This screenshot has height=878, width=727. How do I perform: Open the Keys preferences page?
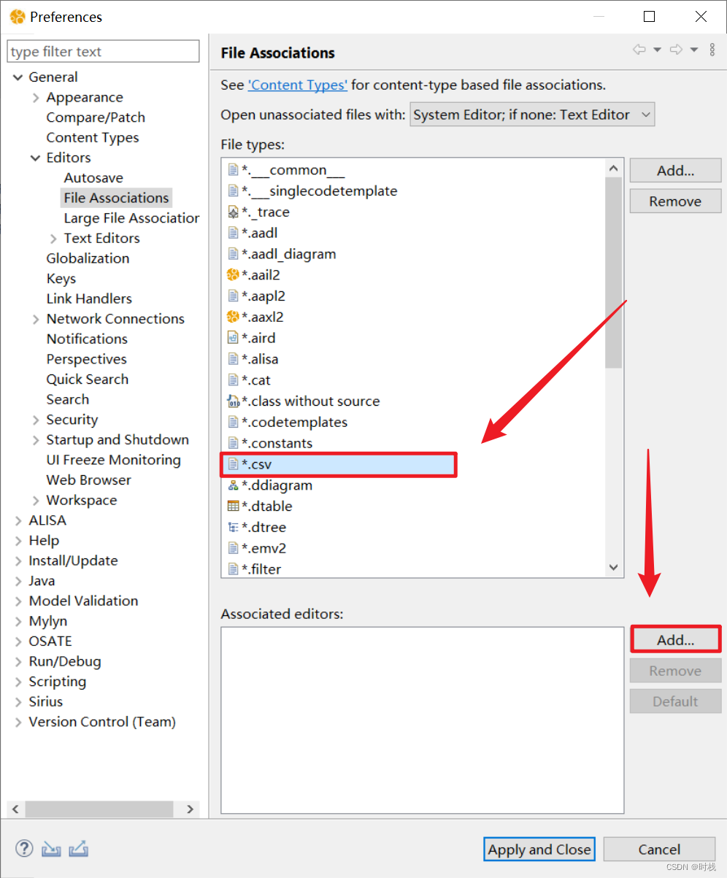(61, 279)
